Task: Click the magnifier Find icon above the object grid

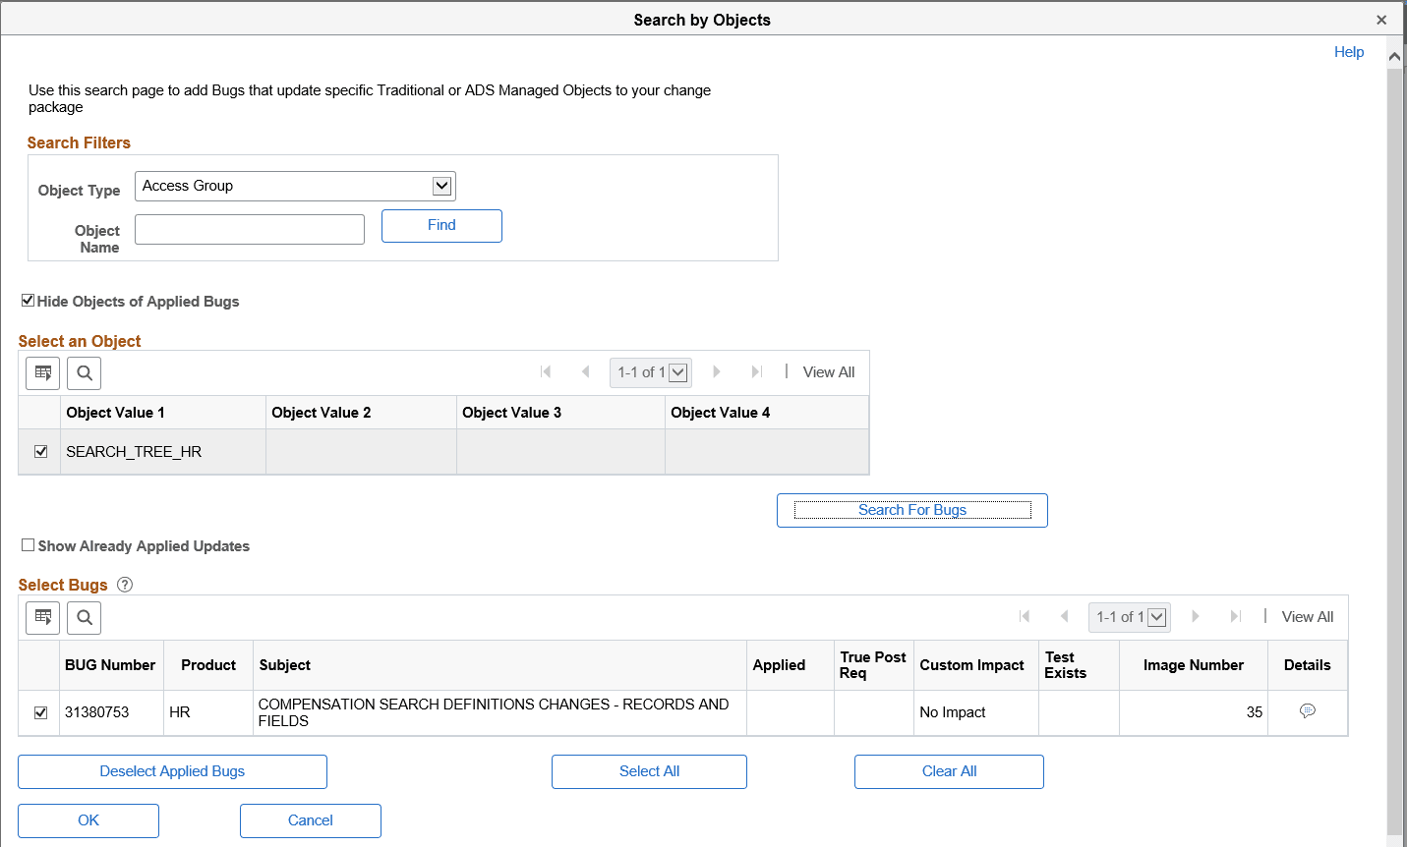Action: pos(84,372)
